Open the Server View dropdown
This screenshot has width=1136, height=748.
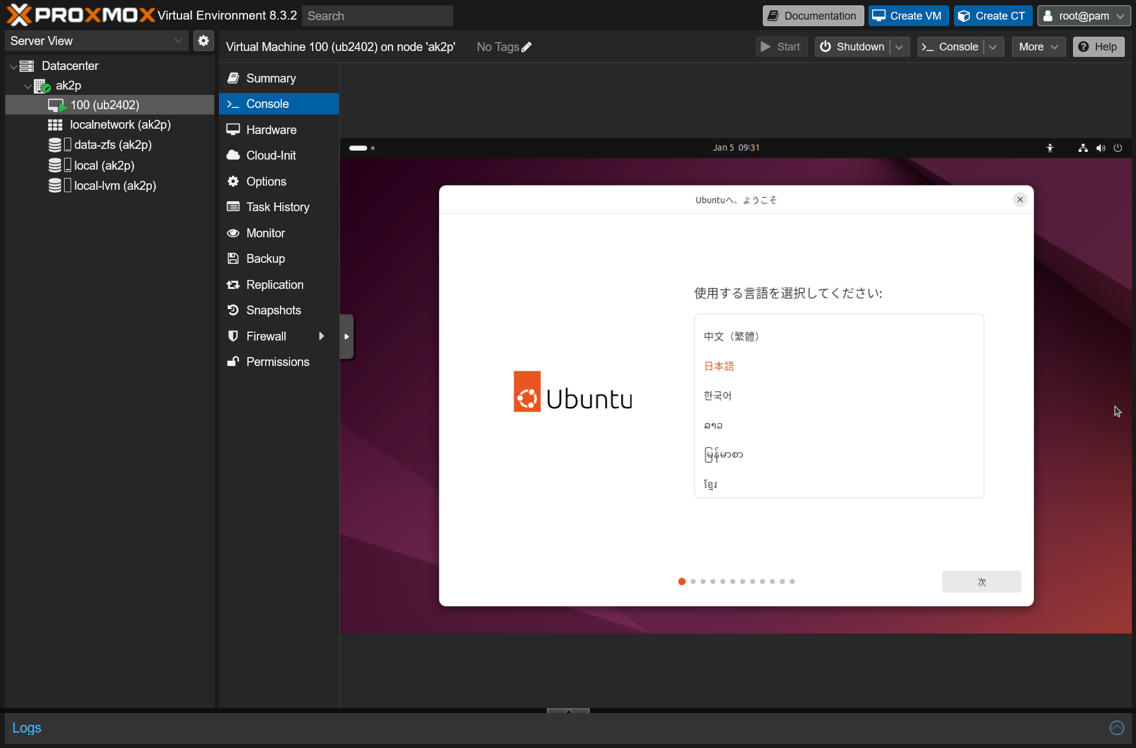(x=96, y=41)
